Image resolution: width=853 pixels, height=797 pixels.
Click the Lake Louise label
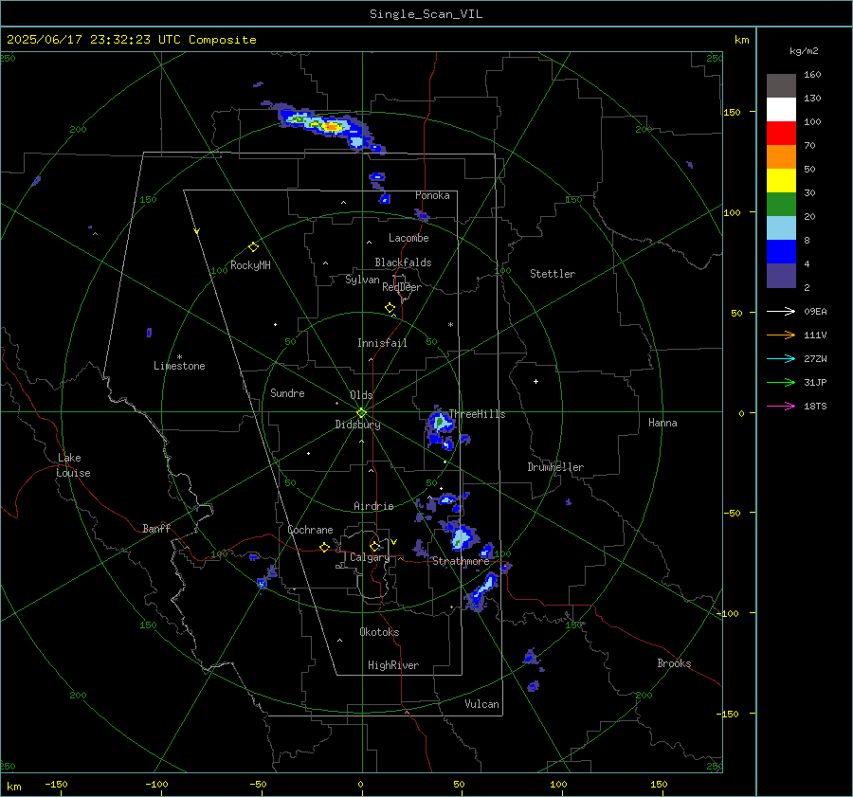[x=73, y=465]
